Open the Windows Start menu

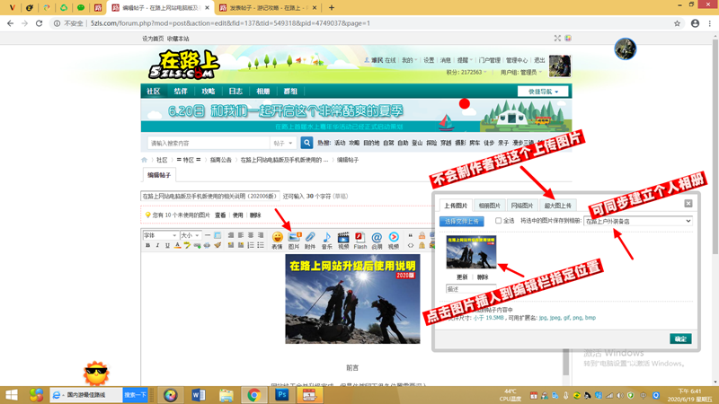point(11,395)
